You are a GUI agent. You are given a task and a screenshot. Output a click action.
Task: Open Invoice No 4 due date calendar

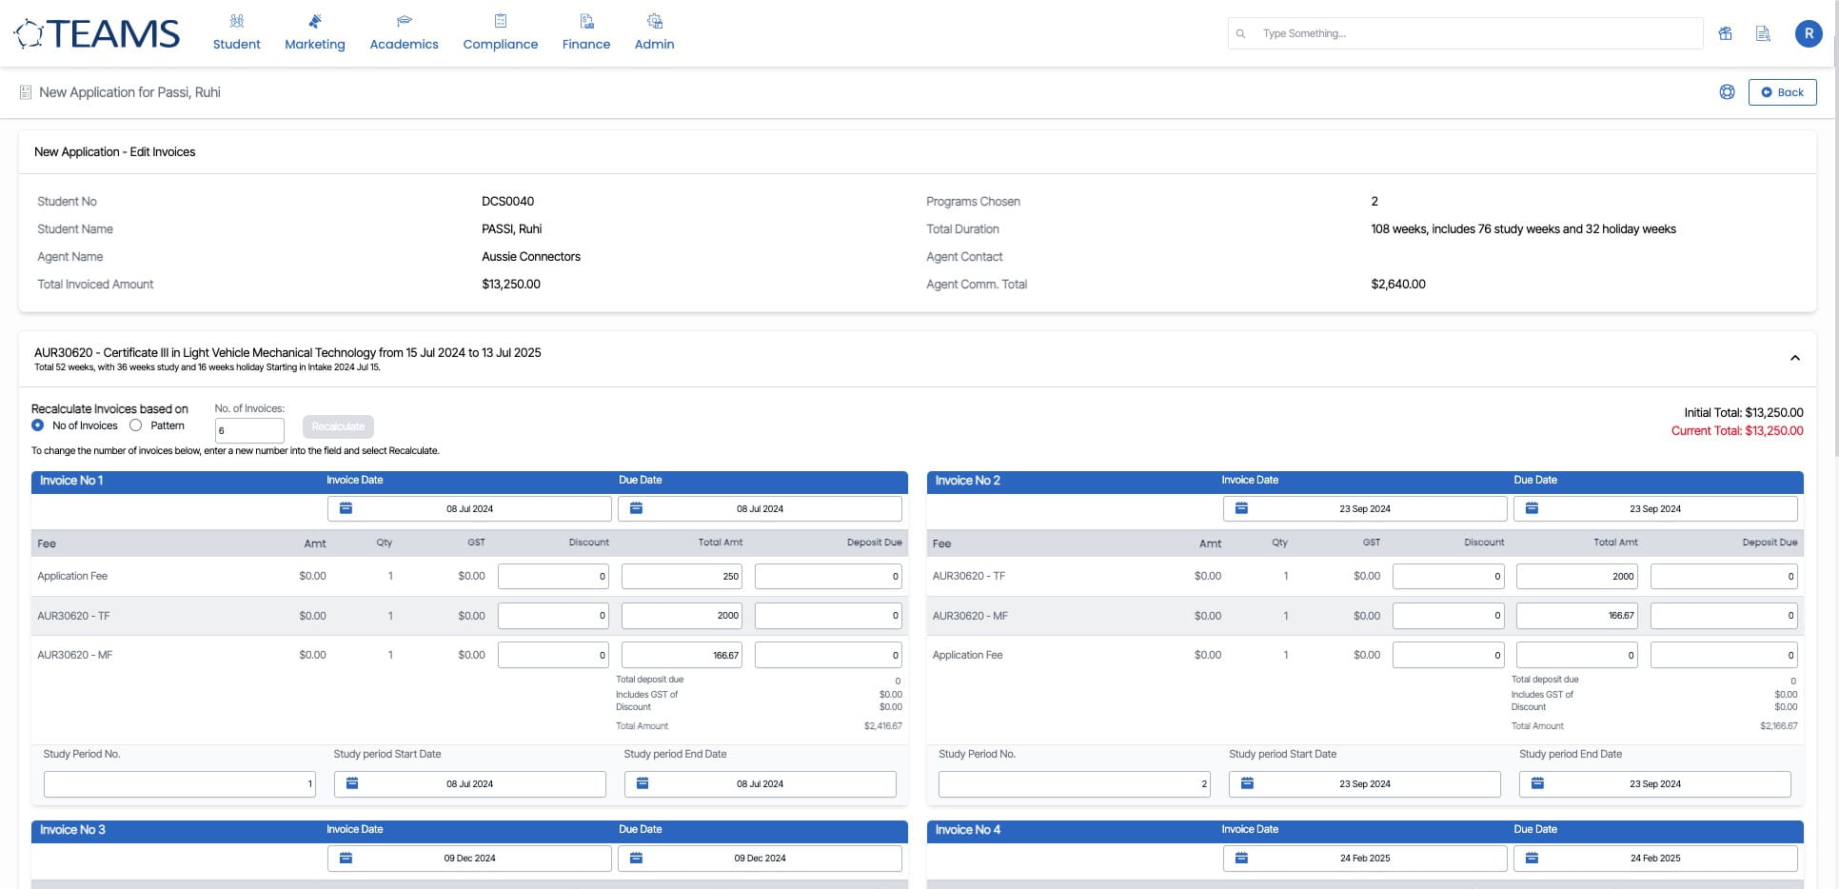(x=1532, y=858)
